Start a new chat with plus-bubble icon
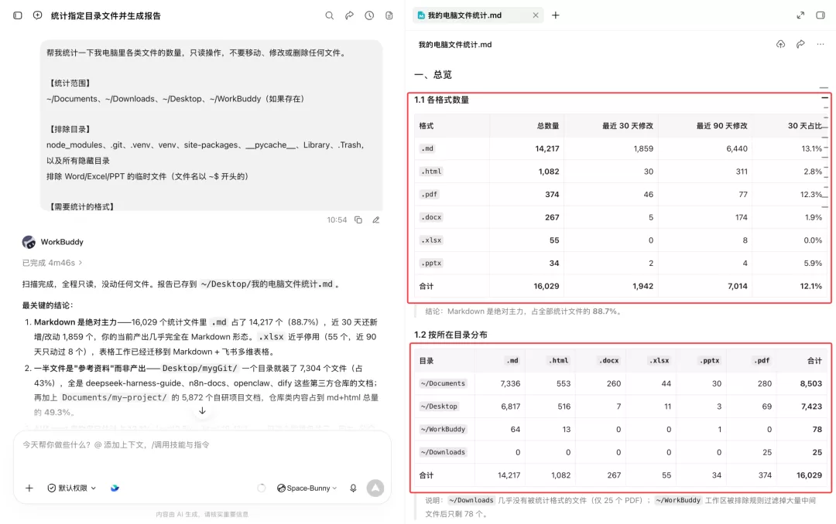 37,15
